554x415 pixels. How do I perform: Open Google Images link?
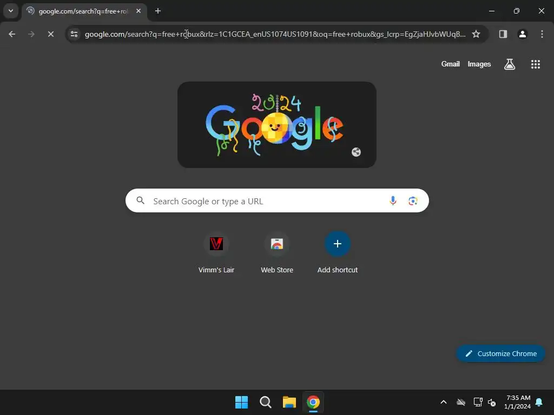[479, 64]
